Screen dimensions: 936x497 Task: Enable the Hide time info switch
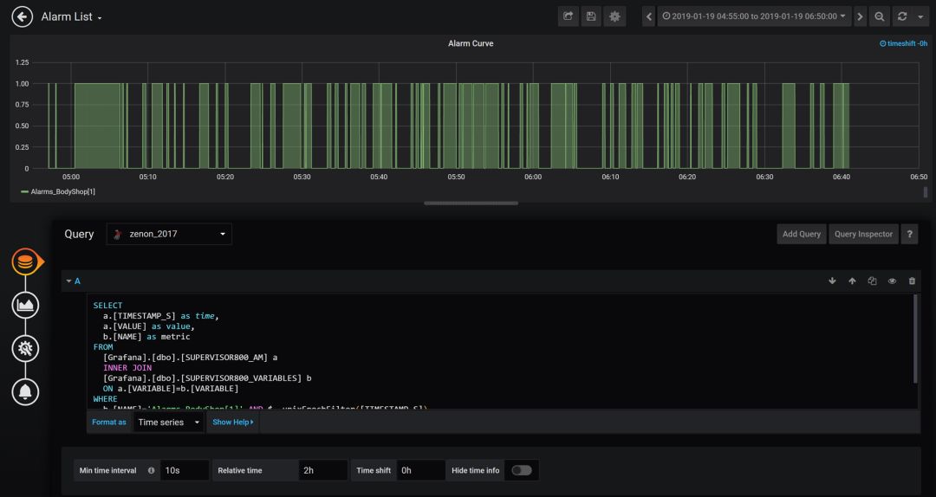coord(521,470)
